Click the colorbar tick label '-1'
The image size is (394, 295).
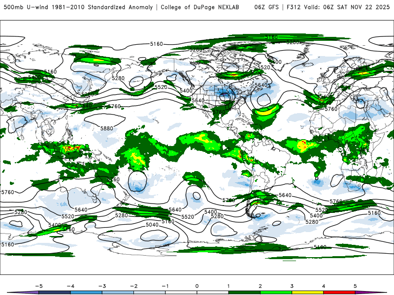pos(165,286)
